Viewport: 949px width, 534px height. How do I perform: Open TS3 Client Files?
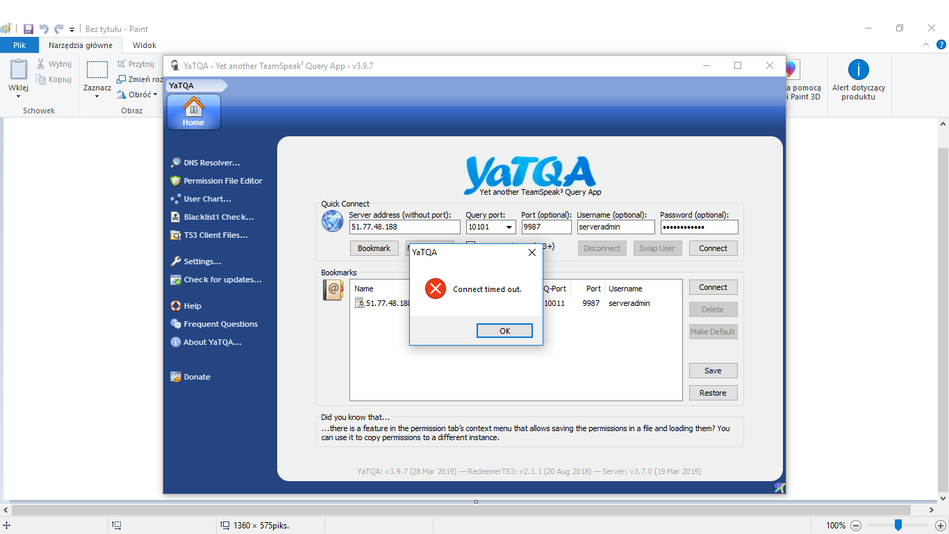[x=215, y=235]
